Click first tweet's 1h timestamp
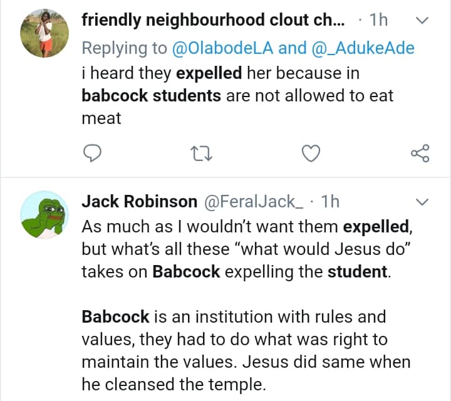The height and width of the screenshot is (401, 451). (x=378, y=20)
